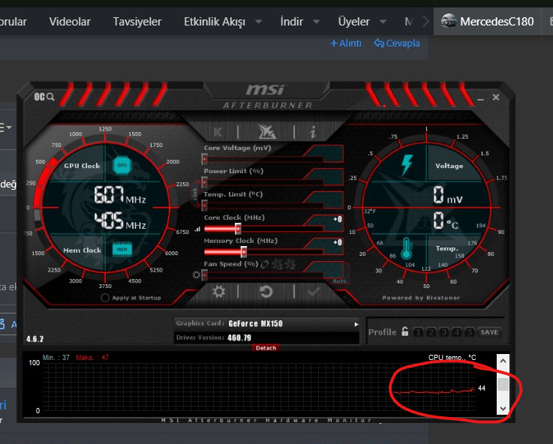Adjust the Memory Clock slider handle
This screenshot has height=444, width=553.
coord(243,251)
